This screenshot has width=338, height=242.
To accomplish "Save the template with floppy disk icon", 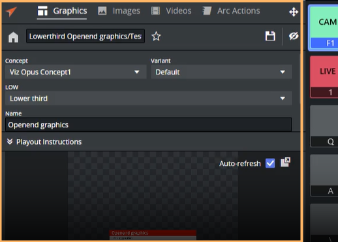I will tap(270, 36).
